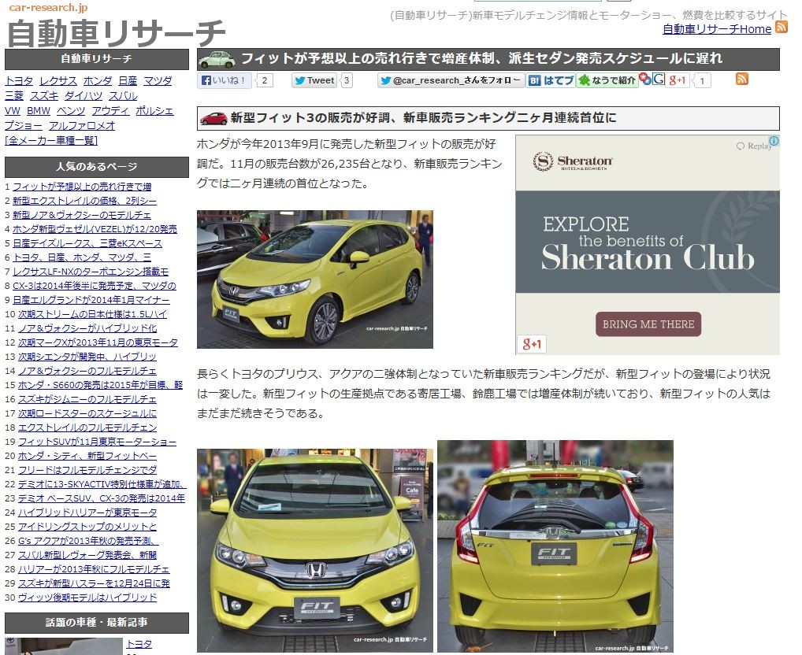Open the ポルシェ maker link
Viewport: 802px width, 655px height.
tap(155, 110)
